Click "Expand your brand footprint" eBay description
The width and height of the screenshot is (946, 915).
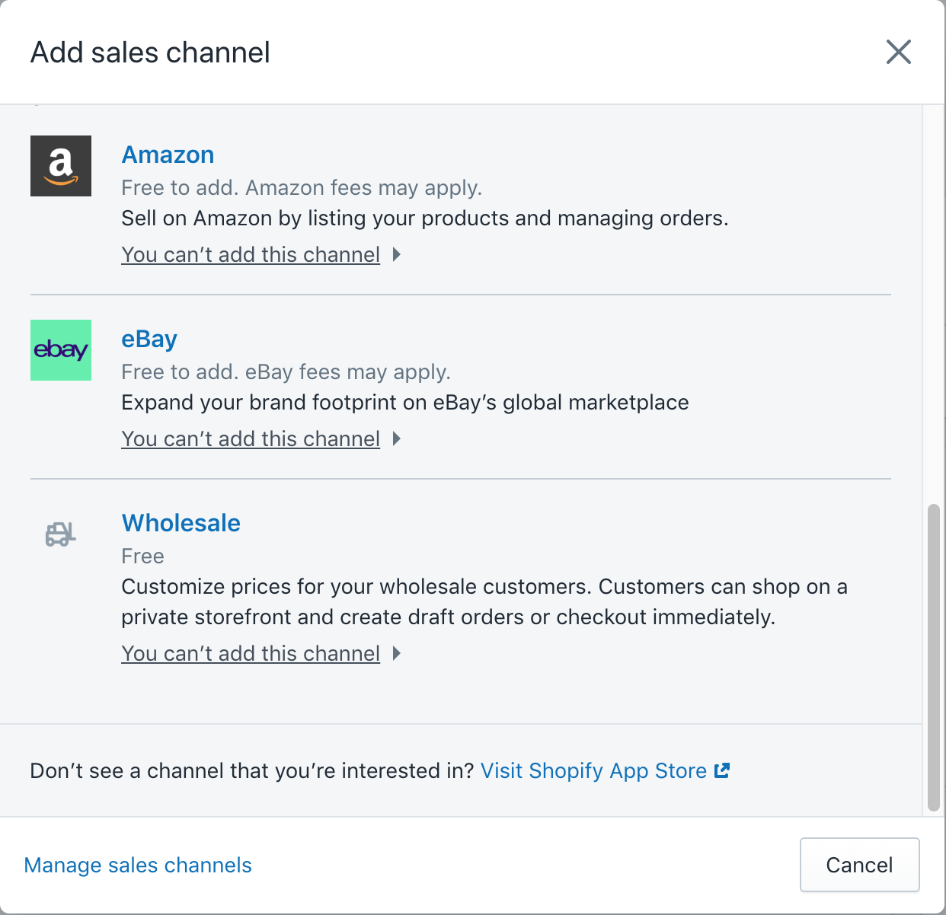click(405, 402)
